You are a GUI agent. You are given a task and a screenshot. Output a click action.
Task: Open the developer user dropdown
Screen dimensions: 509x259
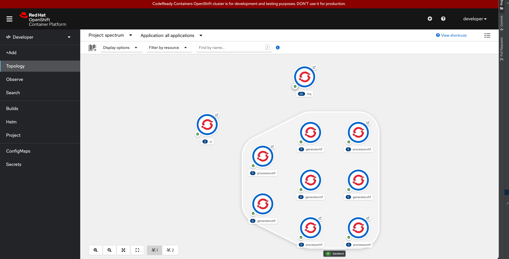point(475,19)
